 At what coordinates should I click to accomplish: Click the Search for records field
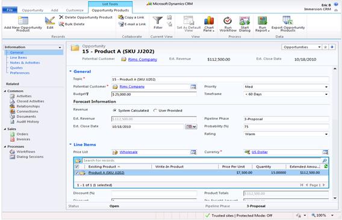tap(201, 160)
